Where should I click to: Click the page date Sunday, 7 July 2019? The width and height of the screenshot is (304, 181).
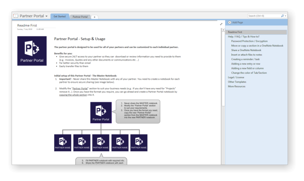(24, 29)
